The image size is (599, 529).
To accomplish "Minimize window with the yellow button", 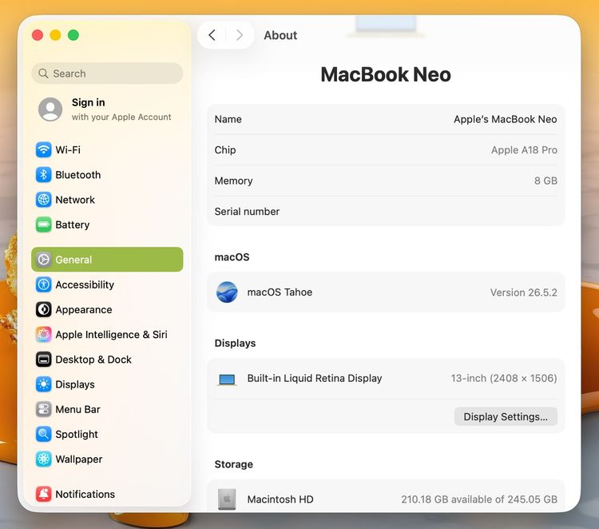I will (55, 35).
